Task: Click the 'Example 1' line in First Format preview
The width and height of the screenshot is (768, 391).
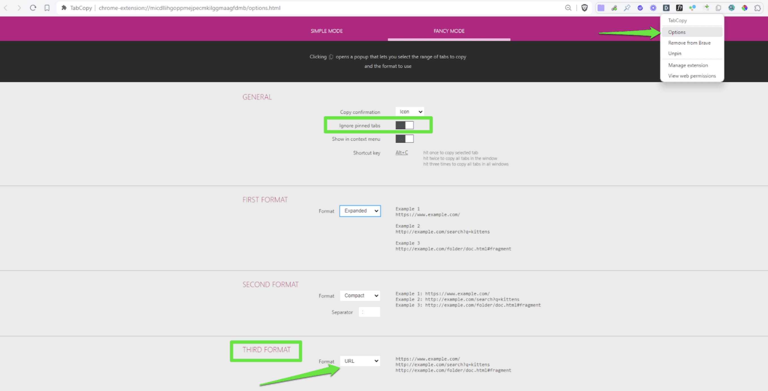Action: pos(408,209)
